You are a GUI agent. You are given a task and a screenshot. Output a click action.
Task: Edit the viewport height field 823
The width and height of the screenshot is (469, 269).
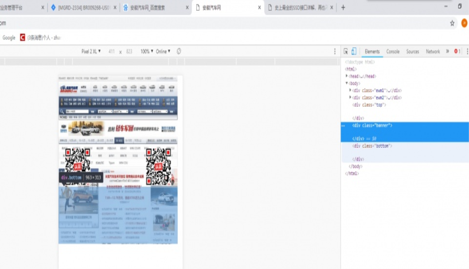point(129,51)
